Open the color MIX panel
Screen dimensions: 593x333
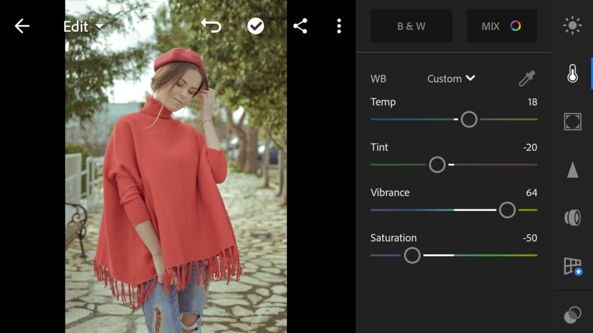[x=502, y=26]
